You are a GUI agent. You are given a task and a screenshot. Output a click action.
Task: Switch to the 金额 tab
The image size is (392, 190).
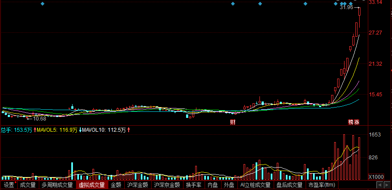coord(116,185)
